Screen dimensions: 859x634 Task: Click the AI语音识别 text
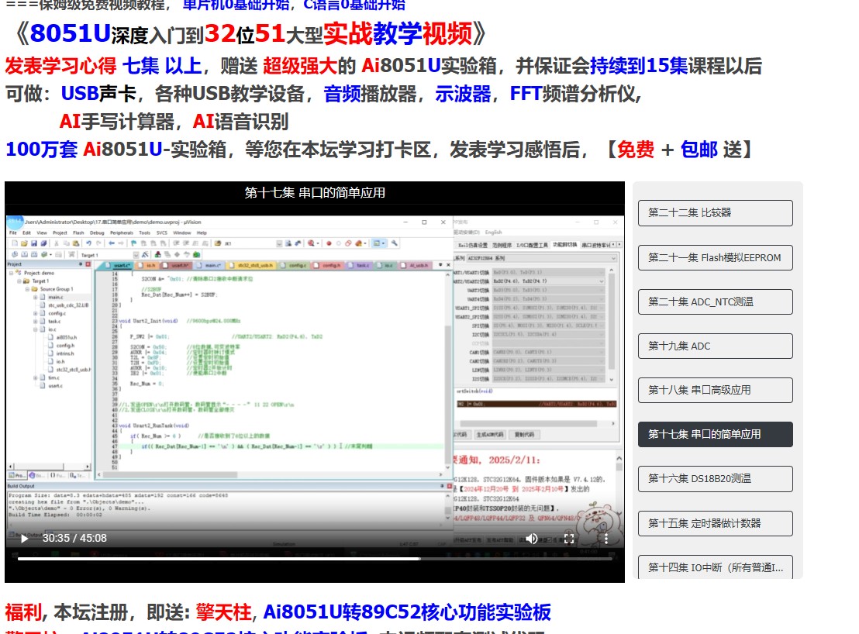[240, 122]
